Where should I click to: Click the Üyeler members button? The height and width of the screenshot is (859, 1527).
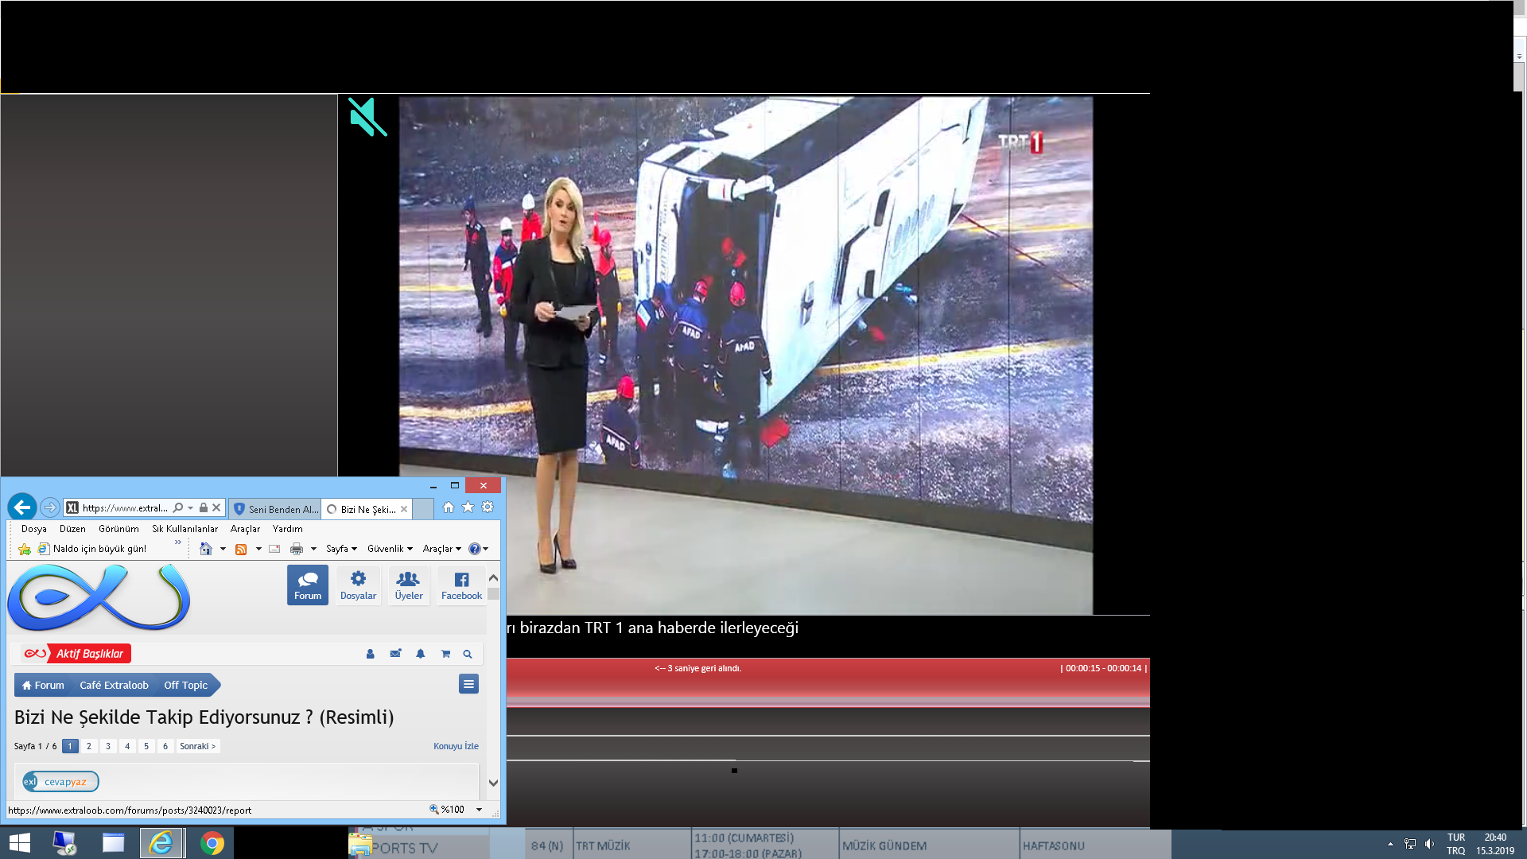click(409, 585)
